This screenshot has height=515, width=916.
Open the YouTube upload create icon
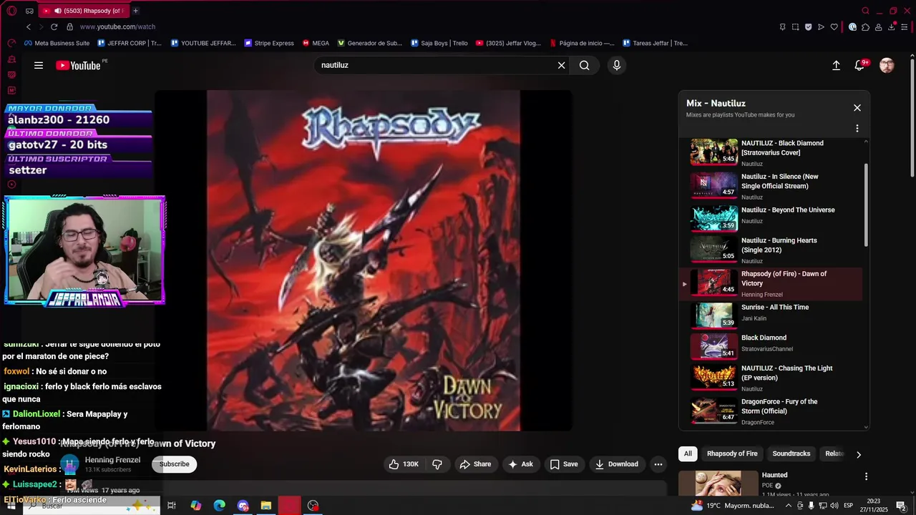[836, 65]
